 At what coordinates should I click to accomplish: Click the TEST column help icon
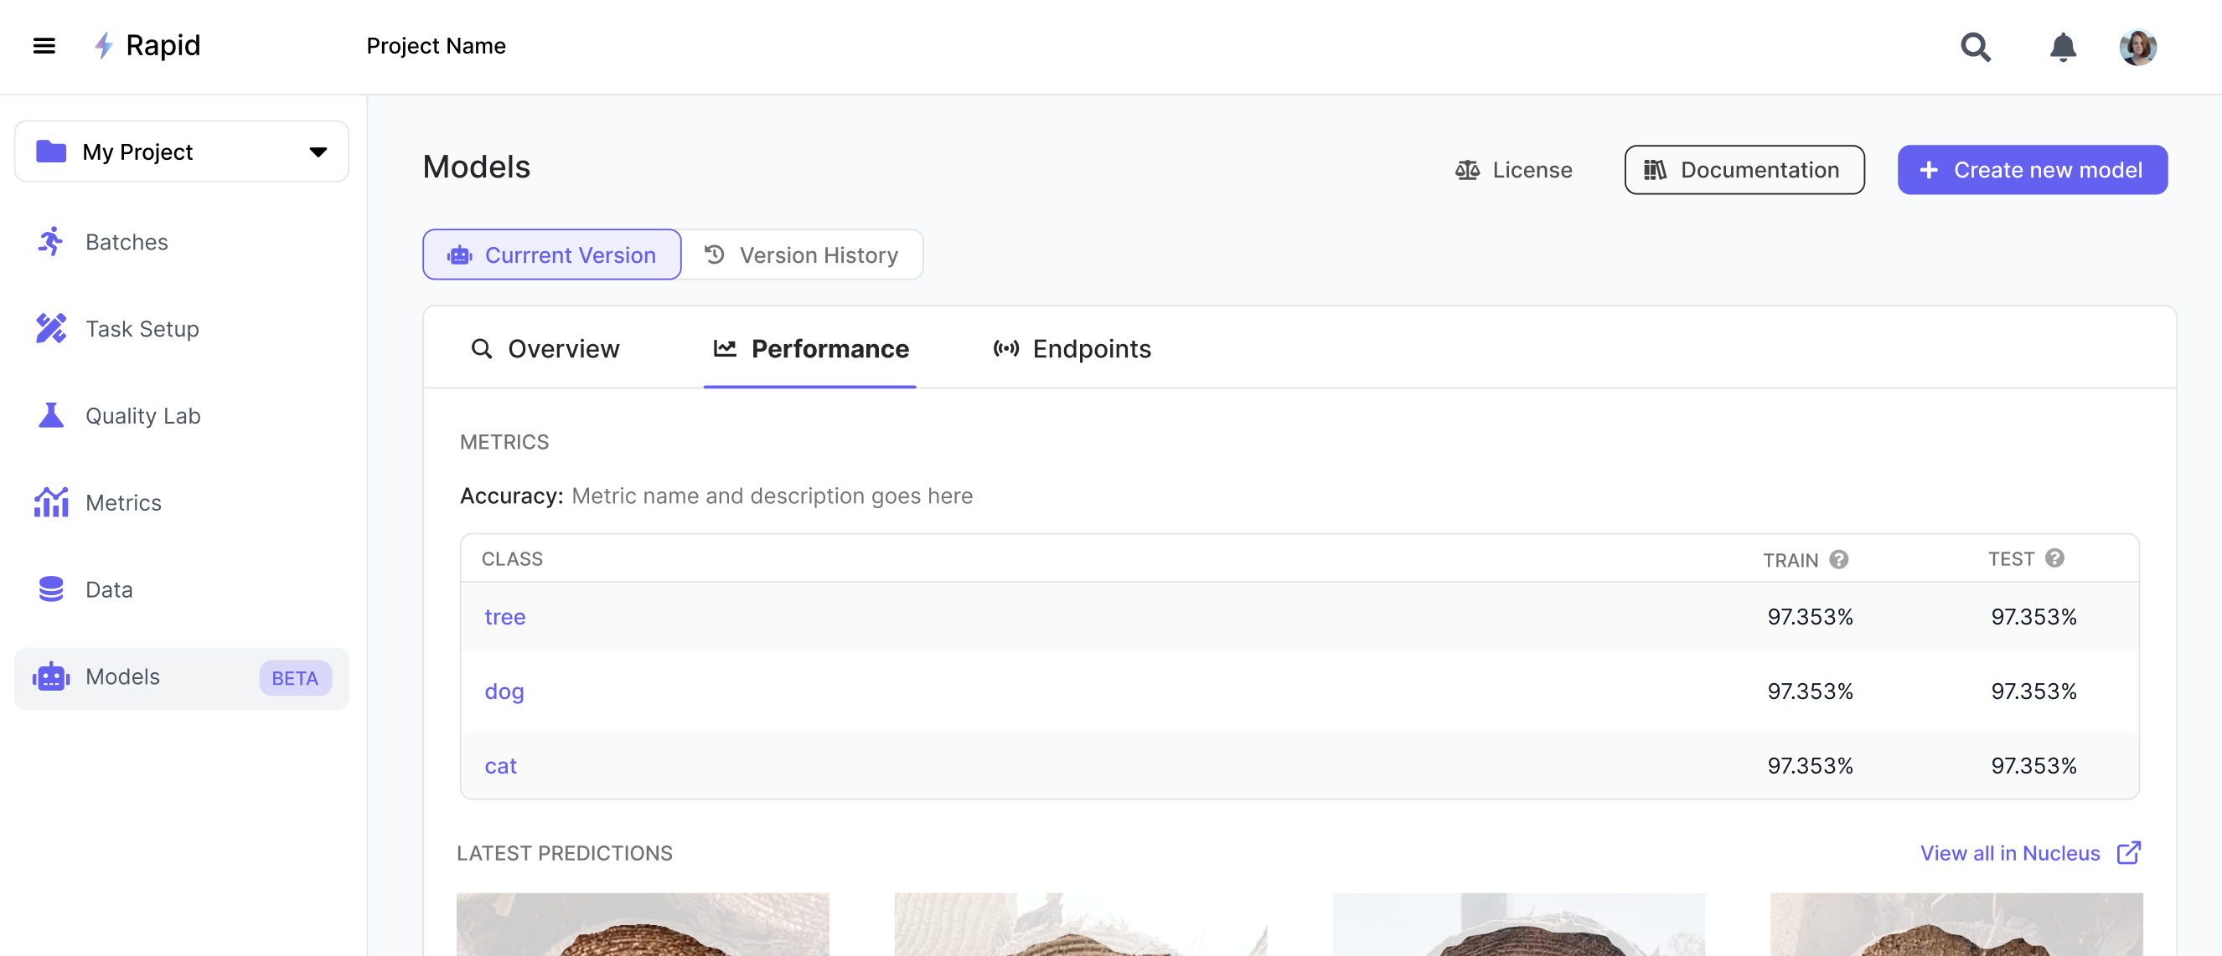point(2054,558)
